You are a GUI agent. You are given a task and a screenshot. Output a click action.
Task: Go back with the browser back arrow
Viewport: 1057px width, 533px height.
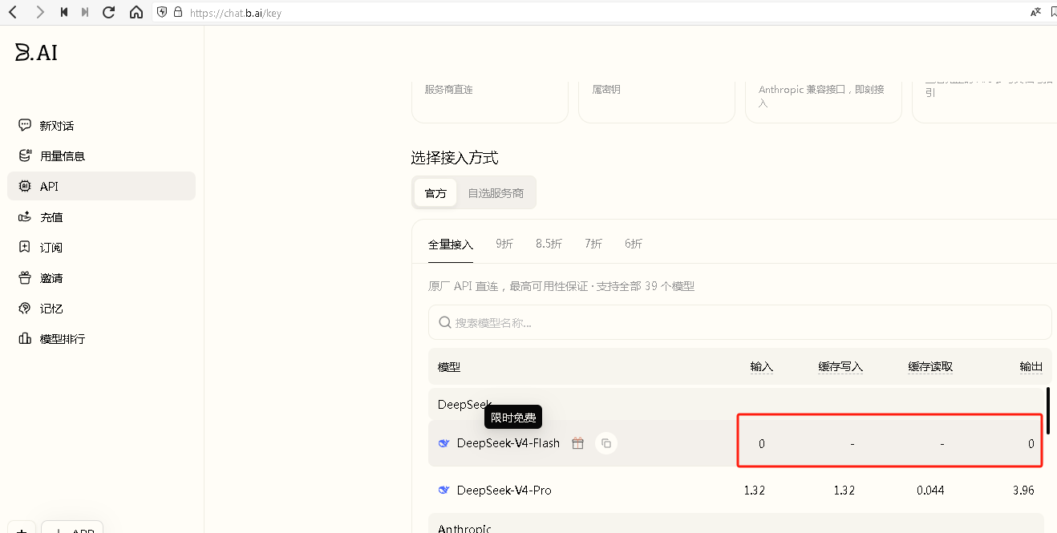click(x=13, y=12)
